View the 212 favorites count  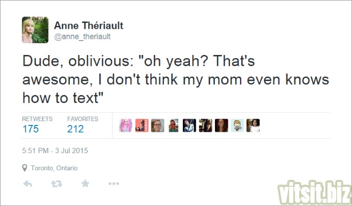tap(75, 129)
